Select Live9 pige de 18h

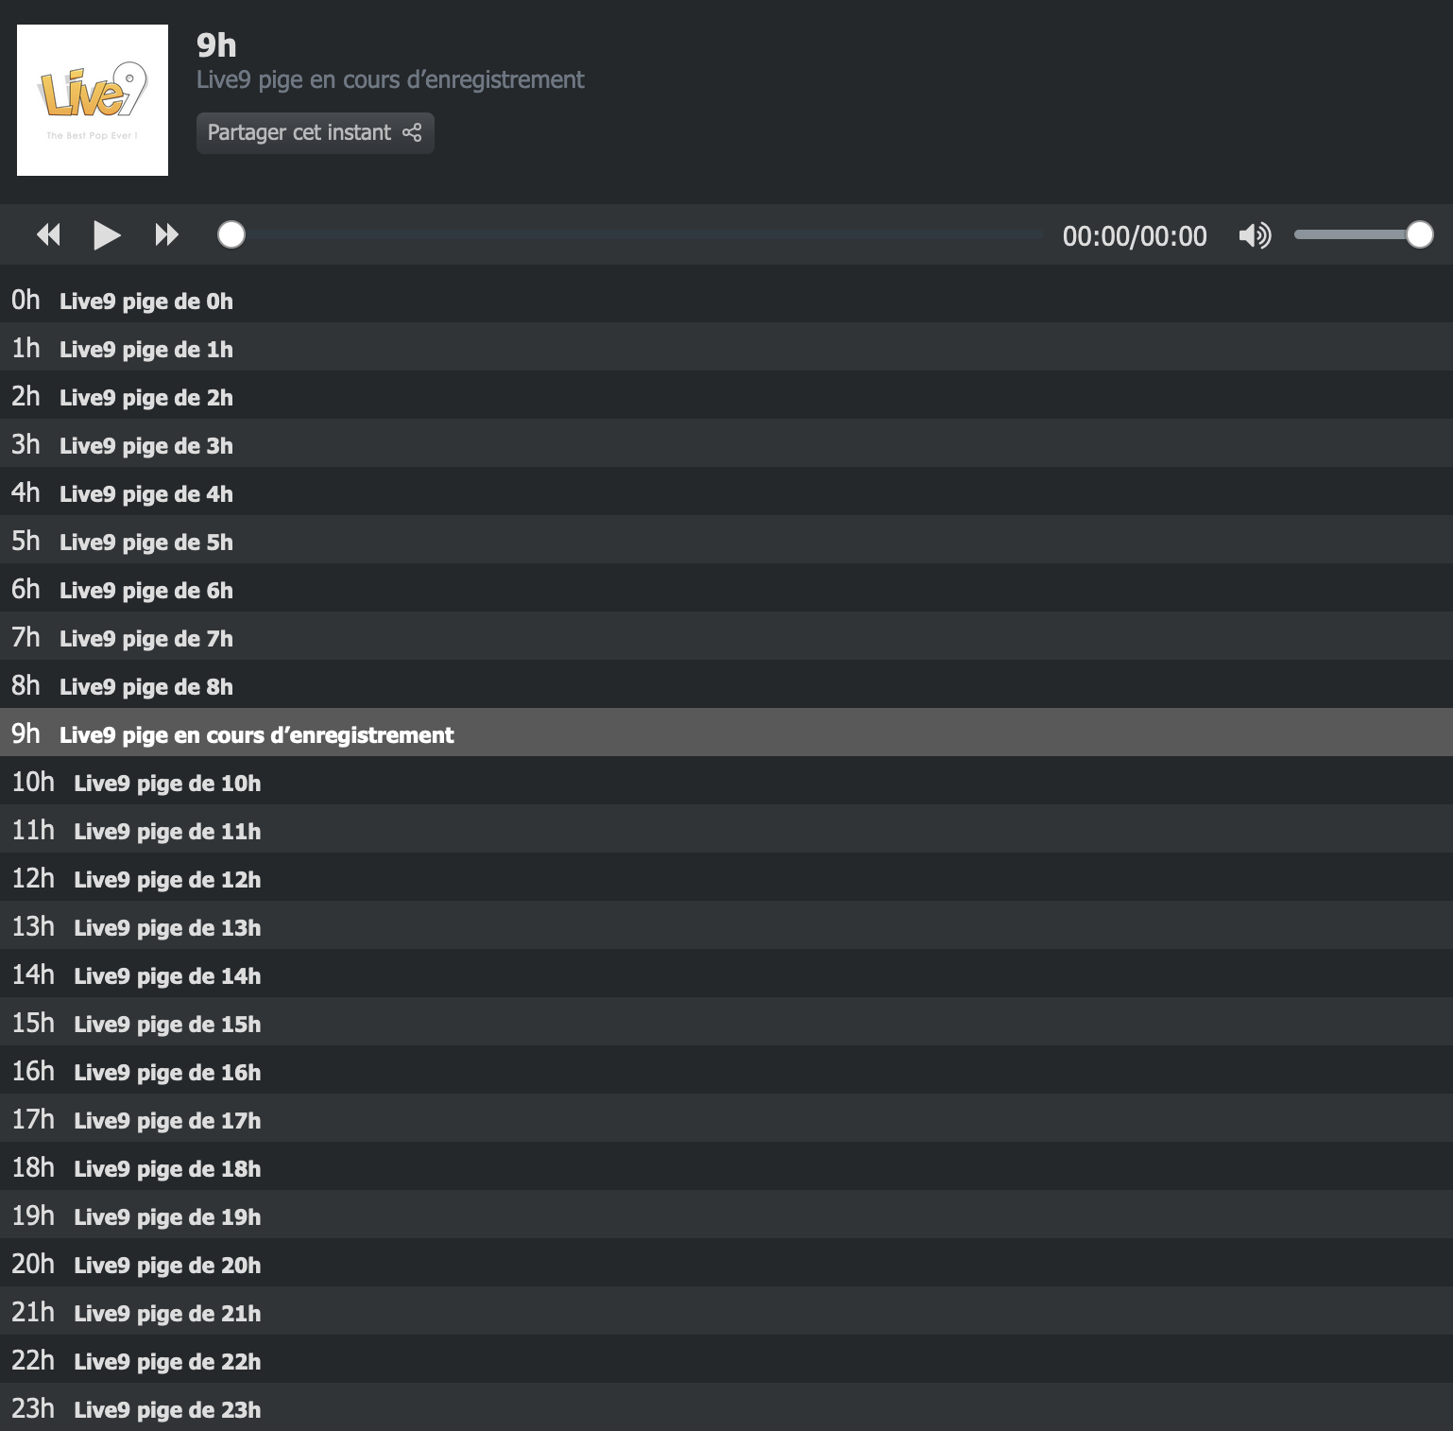click(726, 1166)
